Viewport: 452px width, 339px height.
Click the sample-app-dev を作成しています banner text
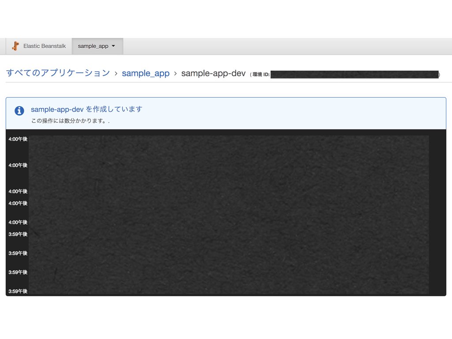(x=86, y=109)
